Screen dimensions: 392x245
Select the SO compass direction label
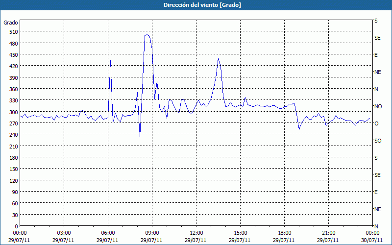[378, 141]
